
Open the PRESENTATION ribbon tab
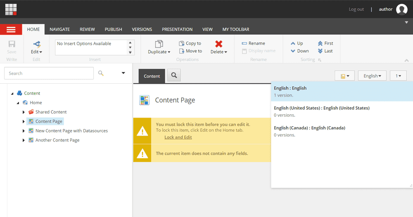tap(177, 29)
